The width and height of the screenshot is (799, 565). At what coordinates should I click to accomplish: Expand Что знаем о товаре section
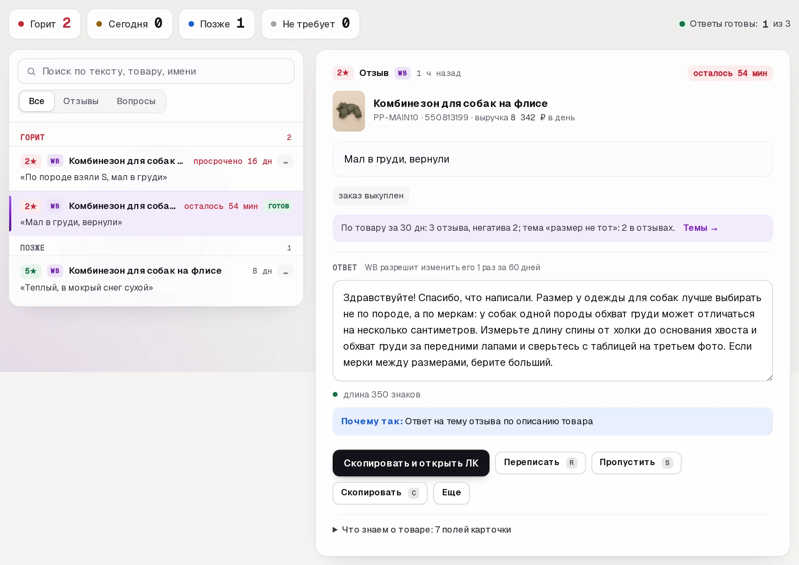coord(422,529)
